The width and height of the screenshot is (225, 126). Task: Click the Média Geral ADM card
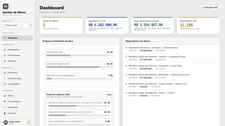[x=198, y=25]
